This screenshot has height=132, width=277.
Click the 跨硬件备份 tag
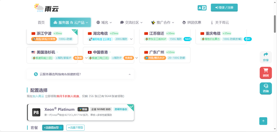click(121, 109)
